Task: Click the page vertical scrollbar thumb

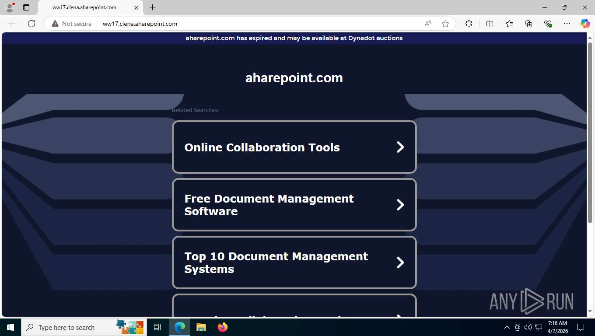Action: click(590, 133)
